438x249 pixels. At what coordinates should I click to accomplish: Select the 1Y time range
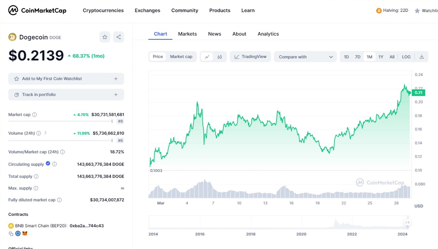(381, 57)
